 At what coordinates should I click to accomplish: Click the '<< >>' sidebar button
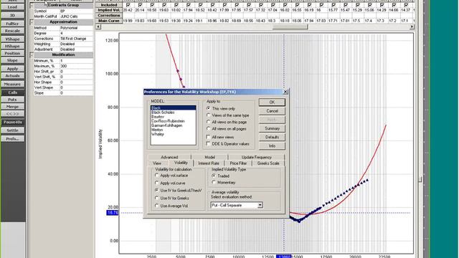point(12,114)
